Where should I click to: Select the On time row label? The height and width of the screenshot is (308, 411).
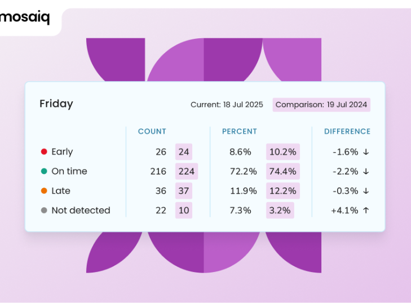[x=69, y=171]
